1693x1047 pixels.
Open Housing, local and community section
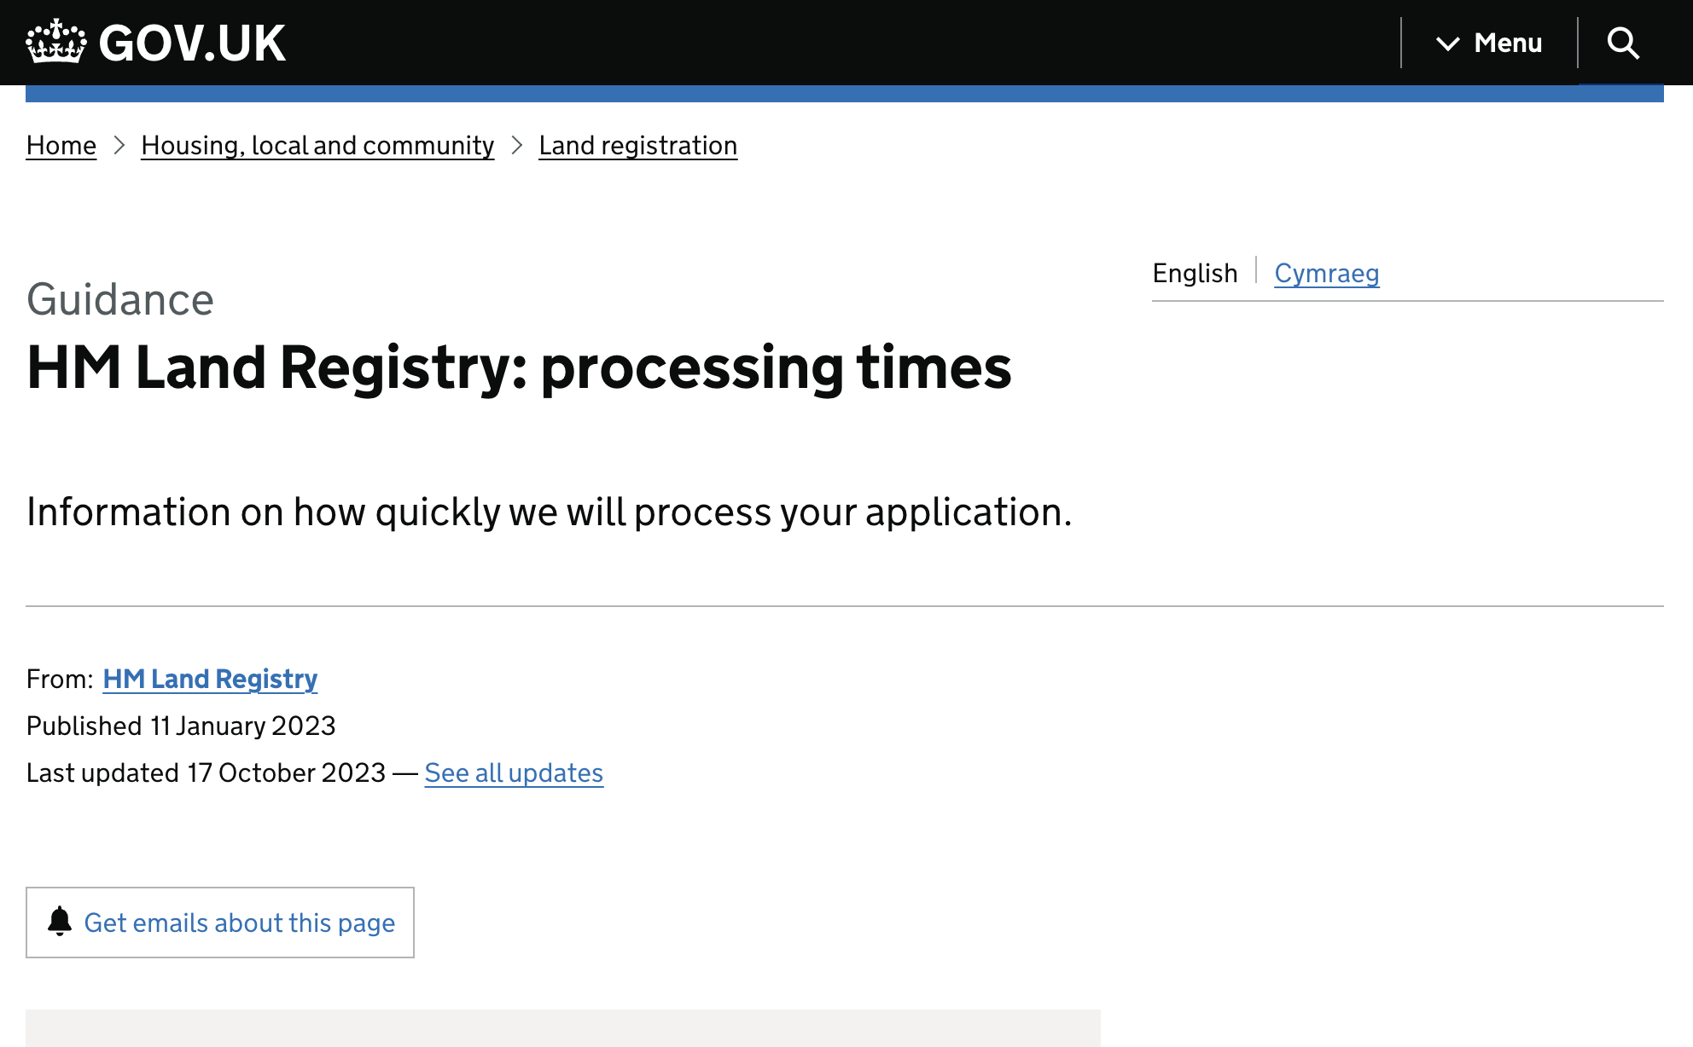point(317,146)
